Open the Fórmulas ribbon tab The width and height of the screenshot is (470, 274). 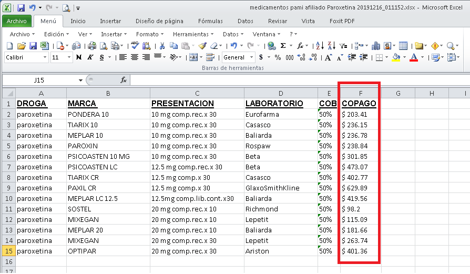click(210, 21)
